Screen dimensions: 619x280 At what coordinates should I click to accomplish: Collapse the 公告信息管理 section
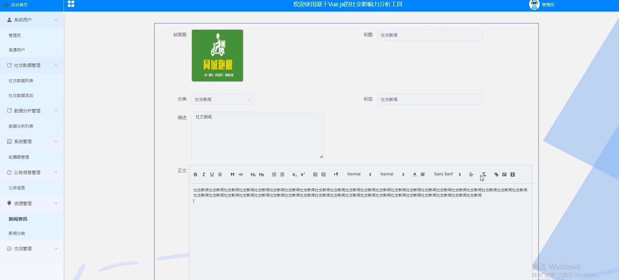pyautogui.click(x=32, y=172)
